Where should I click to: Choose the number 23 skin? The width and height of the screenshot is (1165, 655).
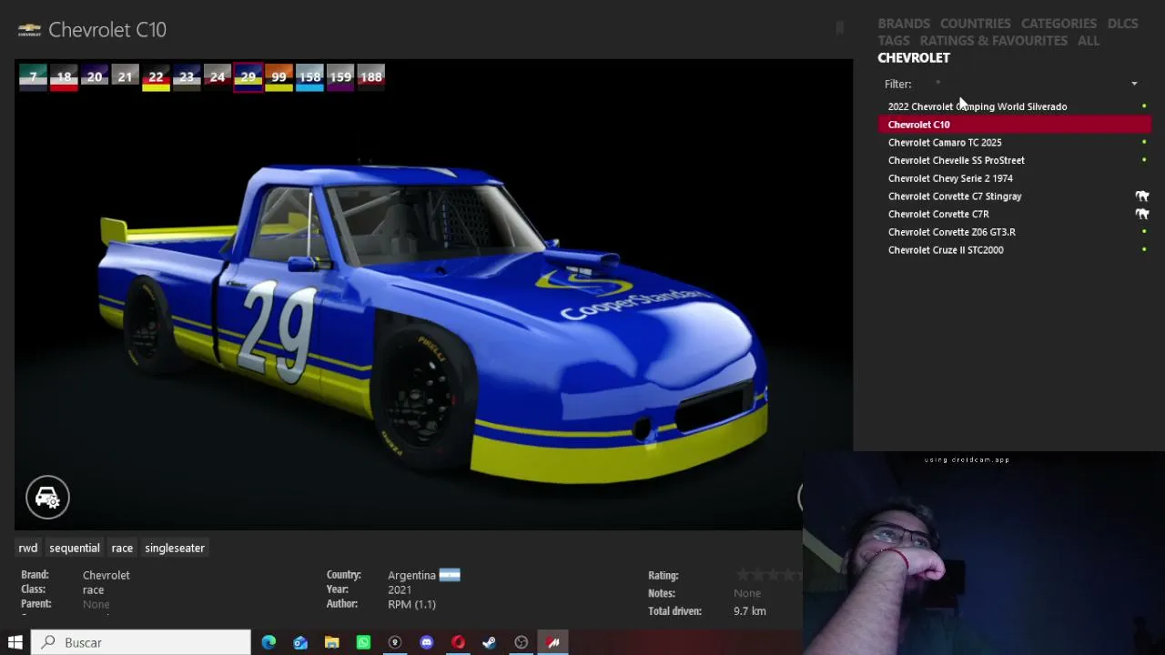[187, 77]
